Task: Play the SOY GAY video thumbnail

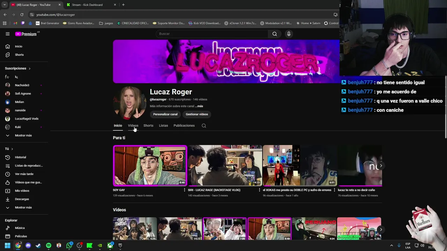Action: click(x=150, y=166)
